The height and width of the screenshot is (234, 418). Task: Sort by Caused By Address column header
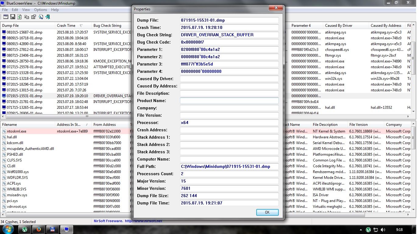(x=387, y=26)
